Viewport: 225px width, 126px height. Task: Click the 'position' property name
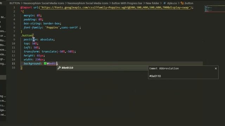coord(30,40)
